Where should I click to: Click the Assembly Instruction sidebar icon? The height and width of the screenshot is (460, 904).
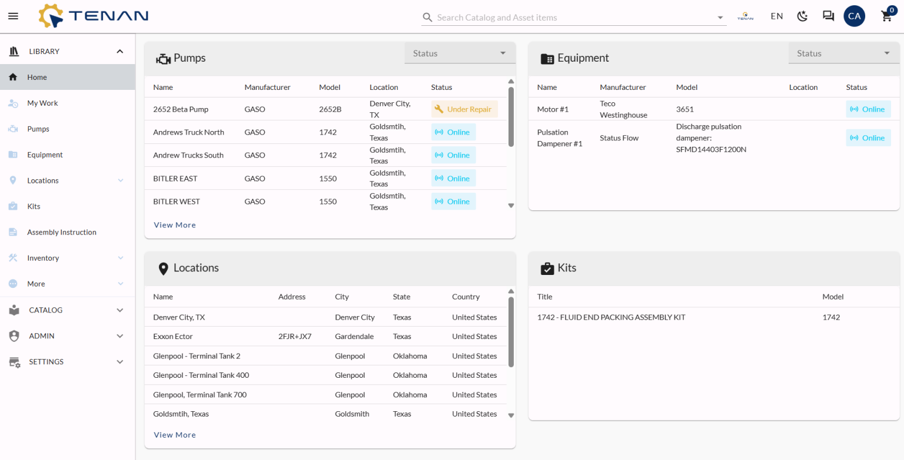13,232
